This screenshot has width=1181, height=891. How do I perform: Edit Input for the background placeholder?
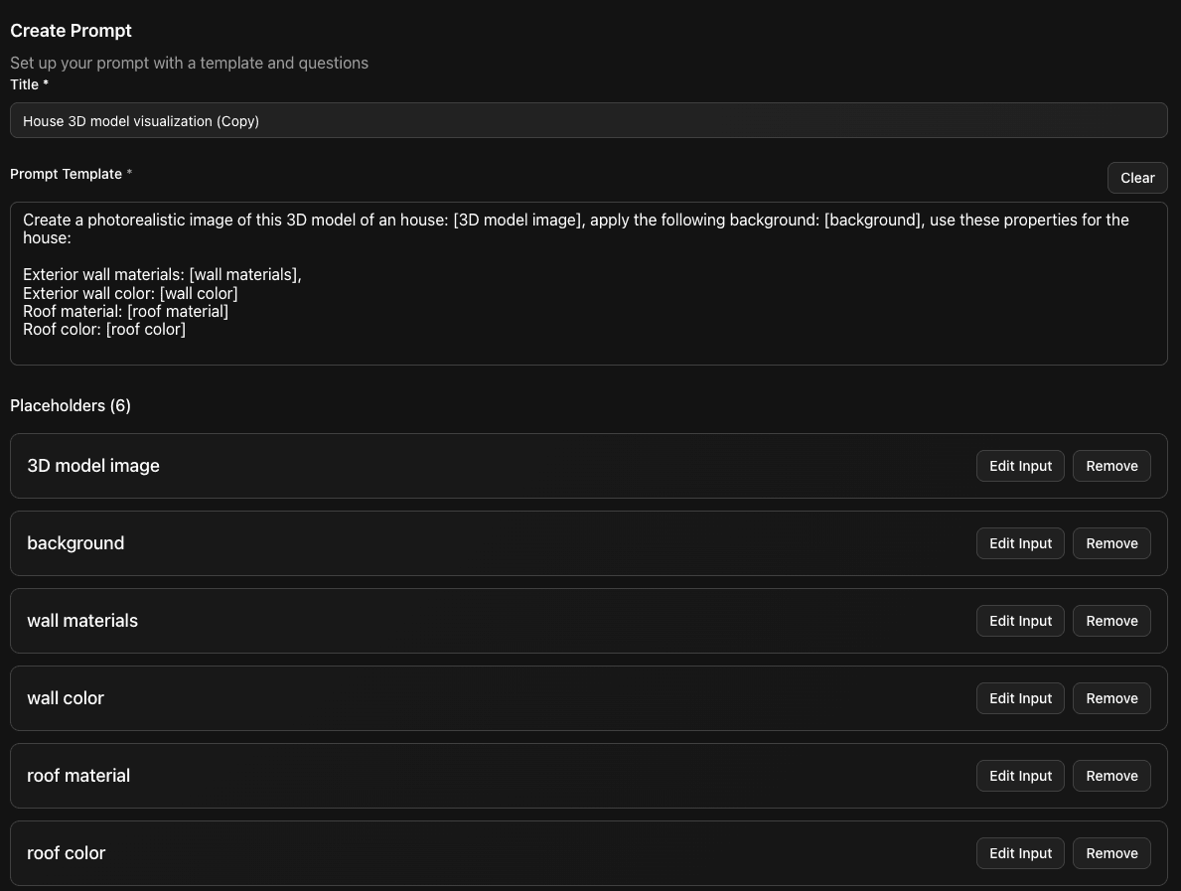point(1020,542)
